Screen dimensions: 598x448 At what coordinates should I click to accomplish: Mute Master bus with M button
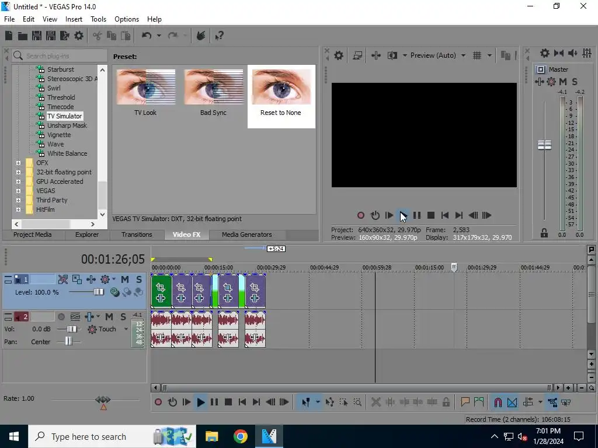[x=563, y=82]
